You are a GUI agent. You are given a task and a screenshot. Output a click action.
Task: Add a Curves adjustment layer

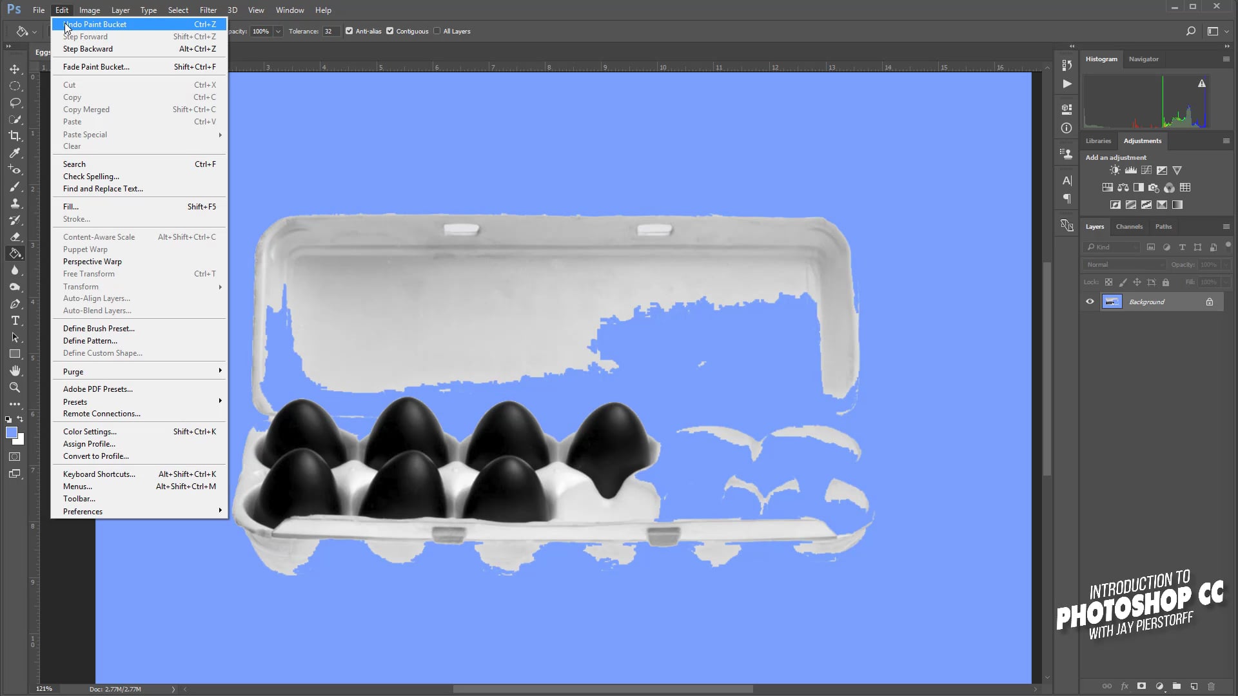coord(1147,170)
